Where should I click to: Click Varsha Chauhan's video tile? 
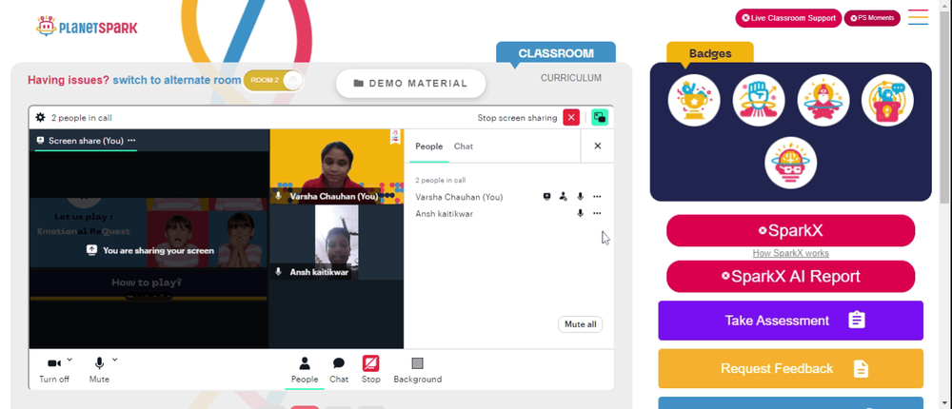(337, 166)
